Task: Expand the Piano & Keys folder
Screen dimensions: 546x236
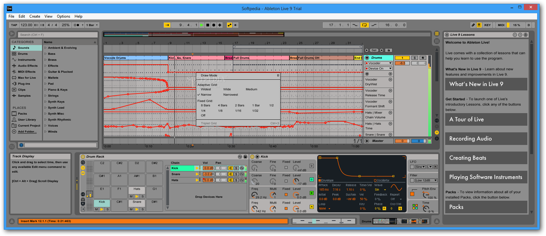Action: click(45, 90)
